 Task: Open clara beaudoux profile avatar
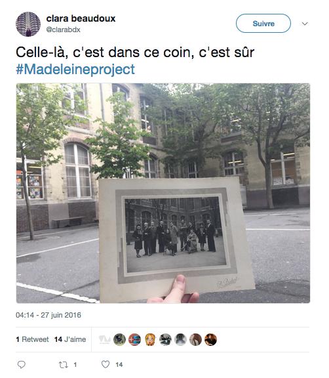[28, 24]
